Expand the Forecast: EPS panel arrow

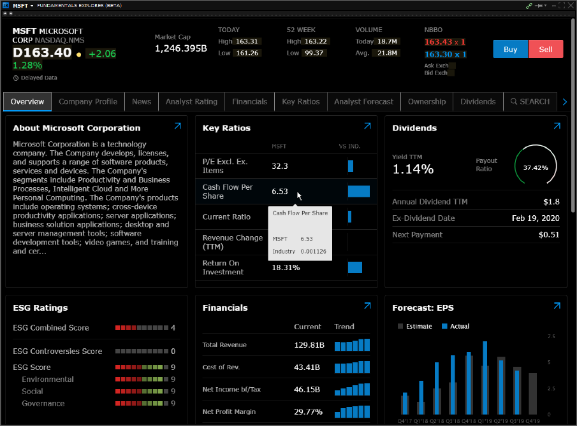557,306
